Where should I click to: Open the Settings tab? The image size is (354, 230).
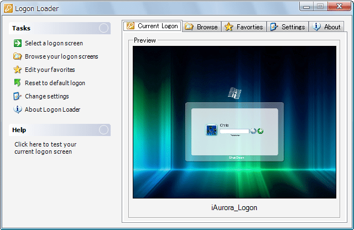point(288,27)
